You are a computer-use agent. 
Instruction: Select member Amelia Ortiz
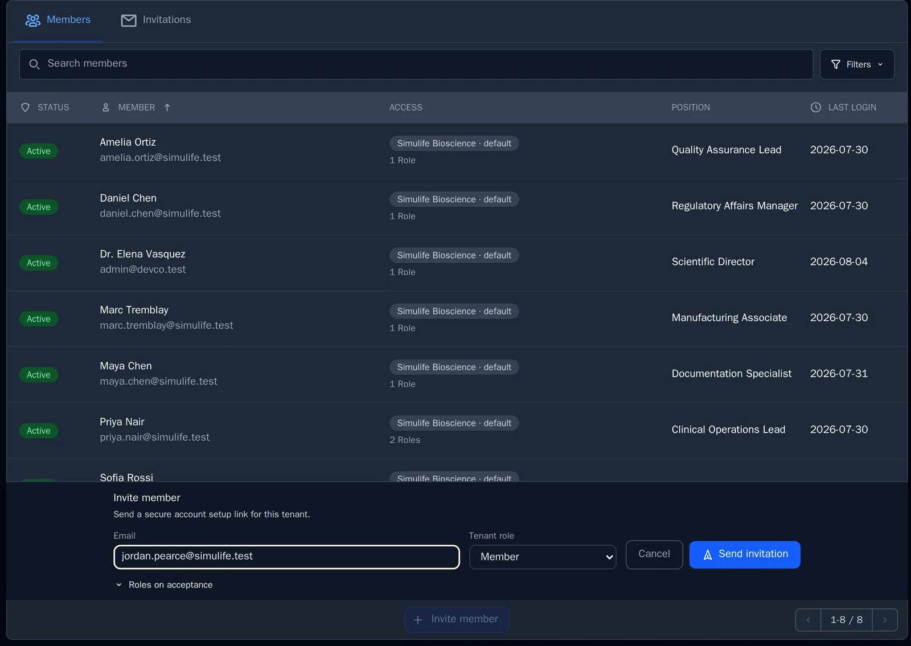[x=128, y=142]
